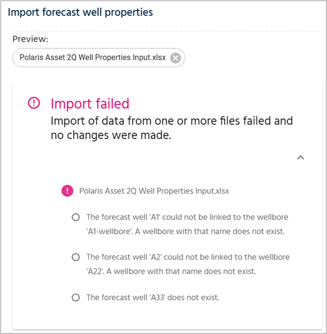Click the 'A1-wellbore' name in the first error

(x=106, y=231)
